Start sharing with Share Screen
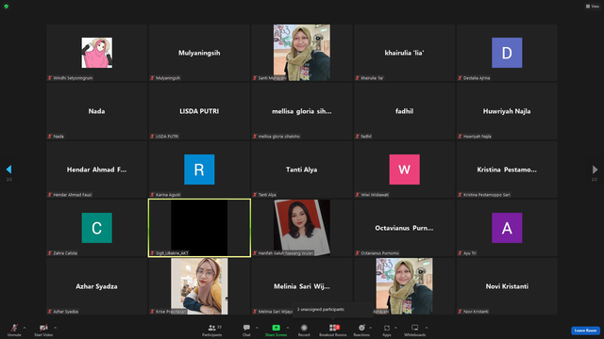The image size is (604, 339). point(276,331)
